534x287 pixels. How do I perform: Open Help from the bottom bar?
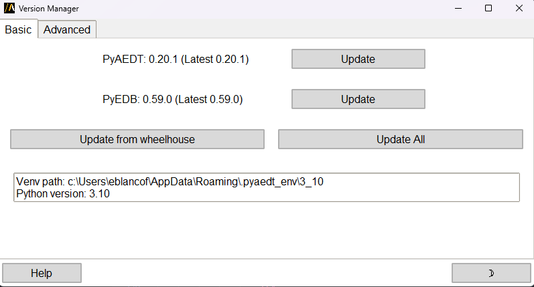point(42,273)
